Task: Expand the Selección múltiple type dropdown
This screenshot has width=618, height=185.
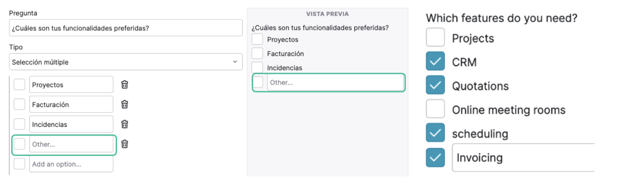Action: click(x=126, y=62)
